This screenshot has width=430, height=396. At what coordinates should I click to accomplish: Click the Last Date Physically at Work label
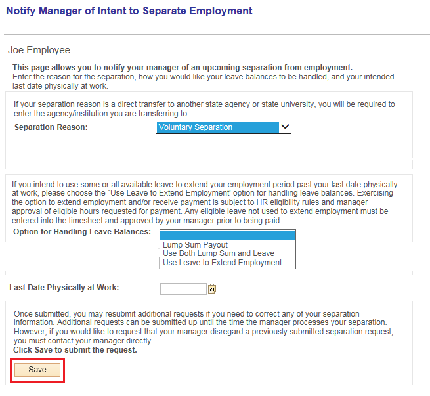click(64, 288)
